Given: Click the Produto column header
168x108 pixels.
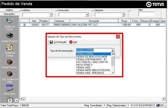Looking at the screenshot, I should click(44, 21).
